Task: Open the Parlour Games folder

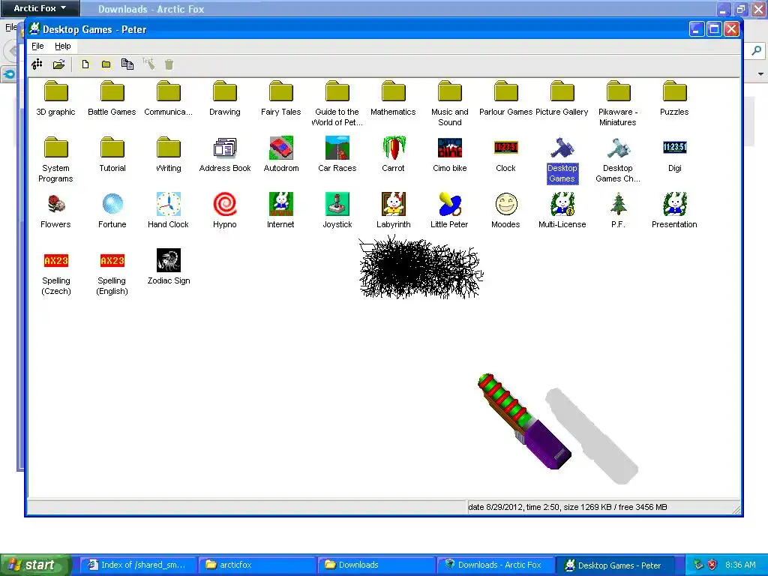Action: (506, 92)
